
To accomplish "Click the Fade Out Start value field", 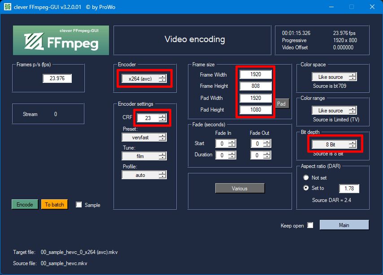I will point(257,143).
